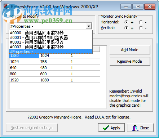Choose #0001 non-plug-and-play monitor entry
The height and width of the screenshot is (138, 159).
pyautogui.click(x=51, y=37)
